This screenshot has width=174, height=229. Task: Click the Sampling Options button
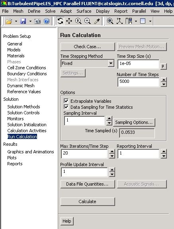coord(134,122)
